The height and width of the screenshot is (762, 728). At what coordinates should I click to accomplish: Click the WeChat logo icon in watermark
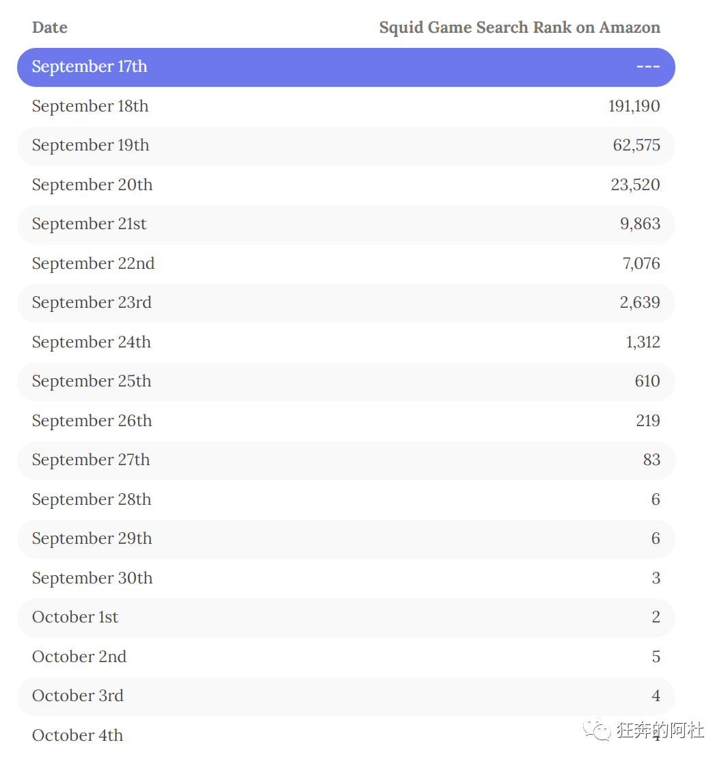point(597,729)
